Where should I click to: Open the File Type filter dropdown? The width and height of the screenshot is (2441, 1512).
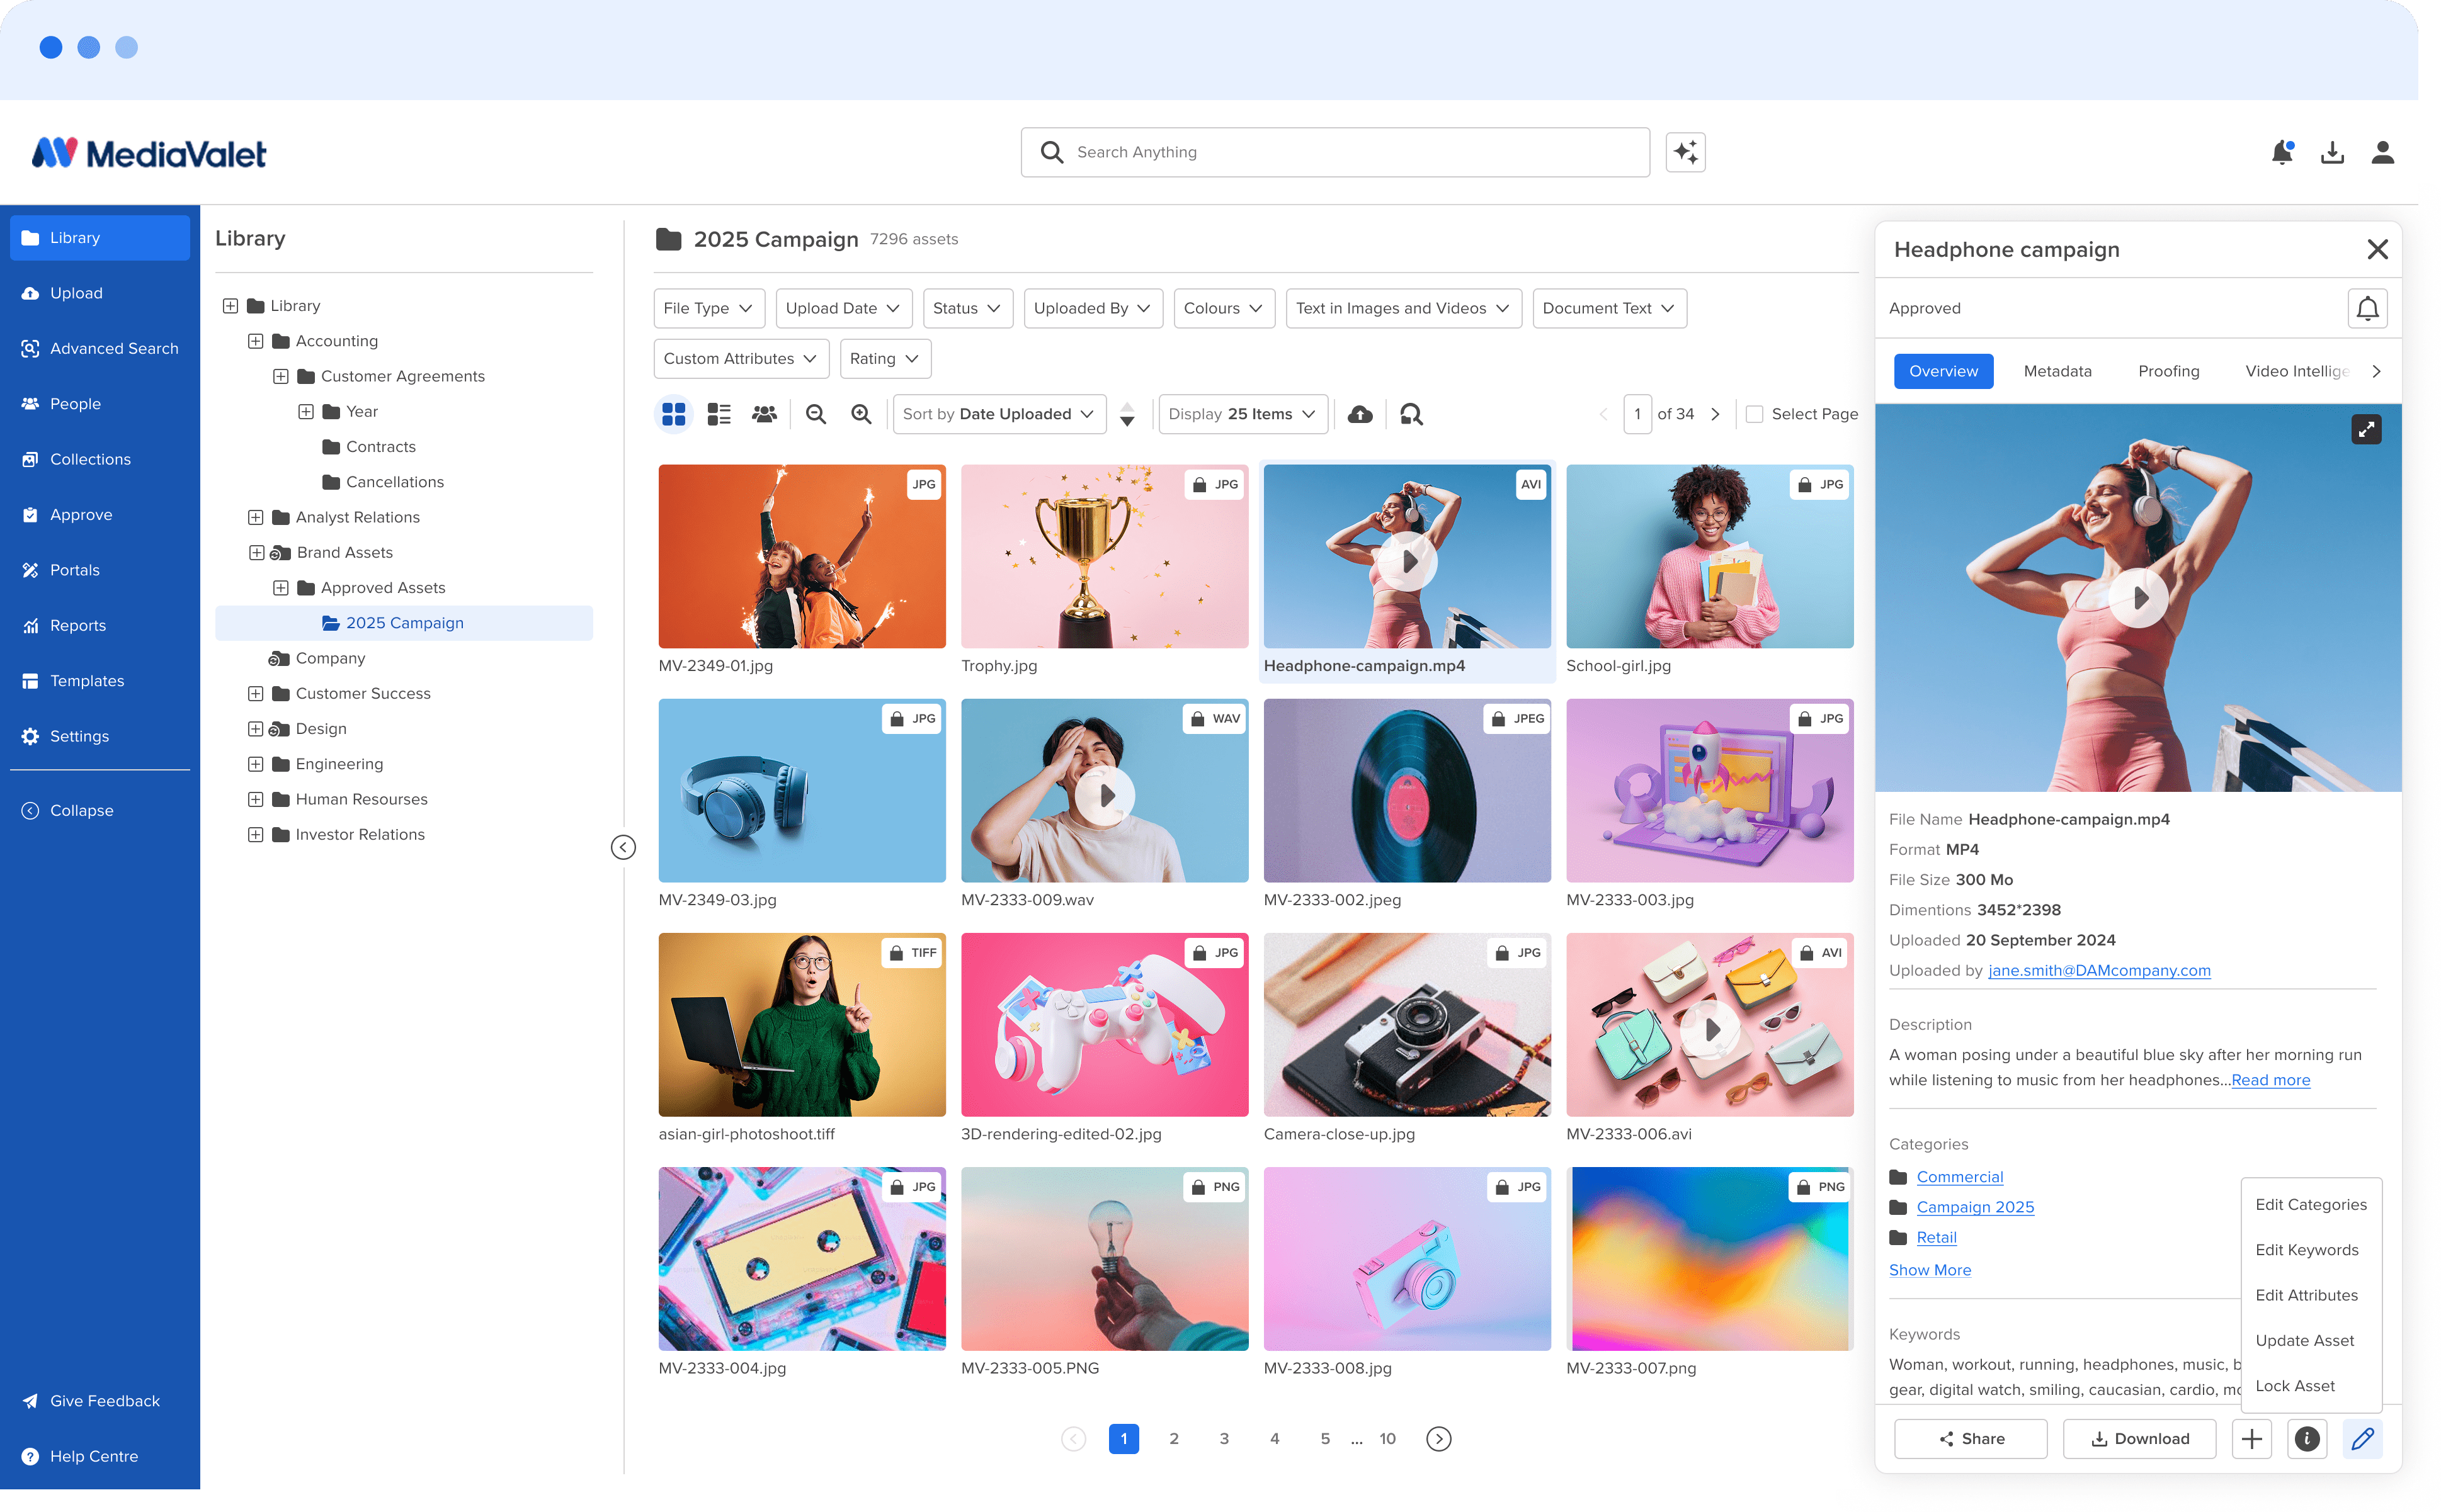[708, 308]
